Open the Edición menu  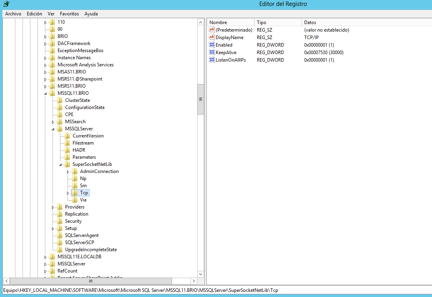(x=34, y=13)
